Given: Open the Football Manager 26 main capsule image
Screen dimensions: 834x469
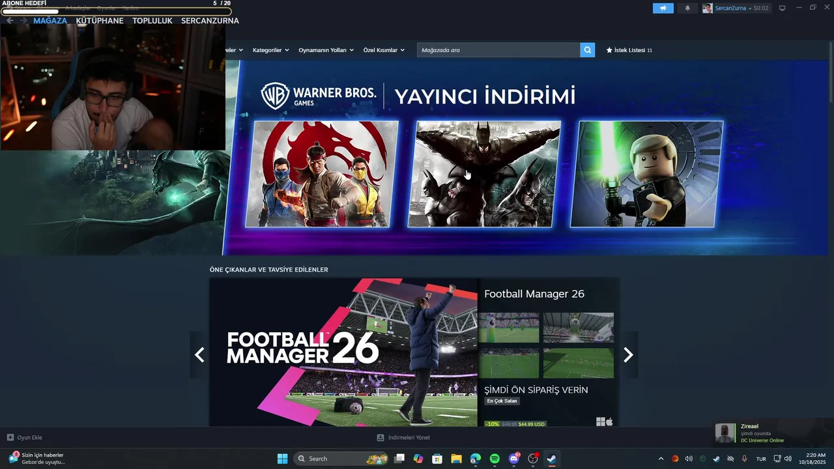Looking at the screenshot, I should 343,352.
